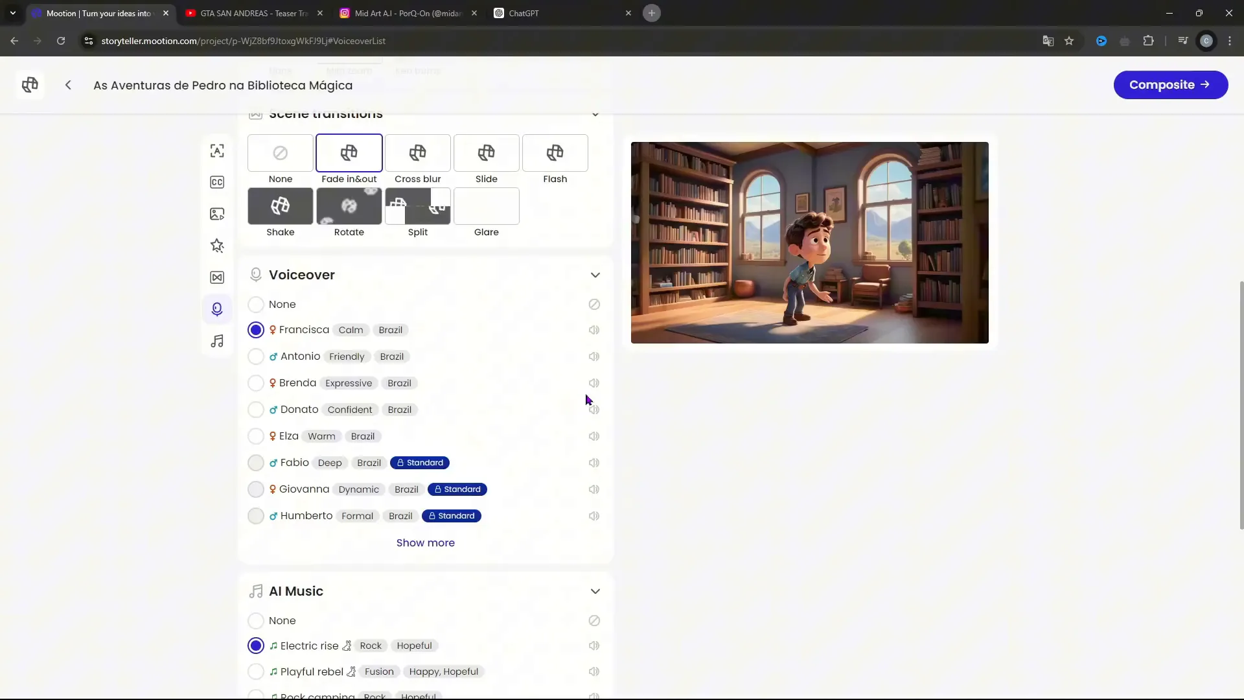This screenshot has height=700, width=1244.
Task: Open the text/translate panel in sidebar
Action: pos(217,151)
